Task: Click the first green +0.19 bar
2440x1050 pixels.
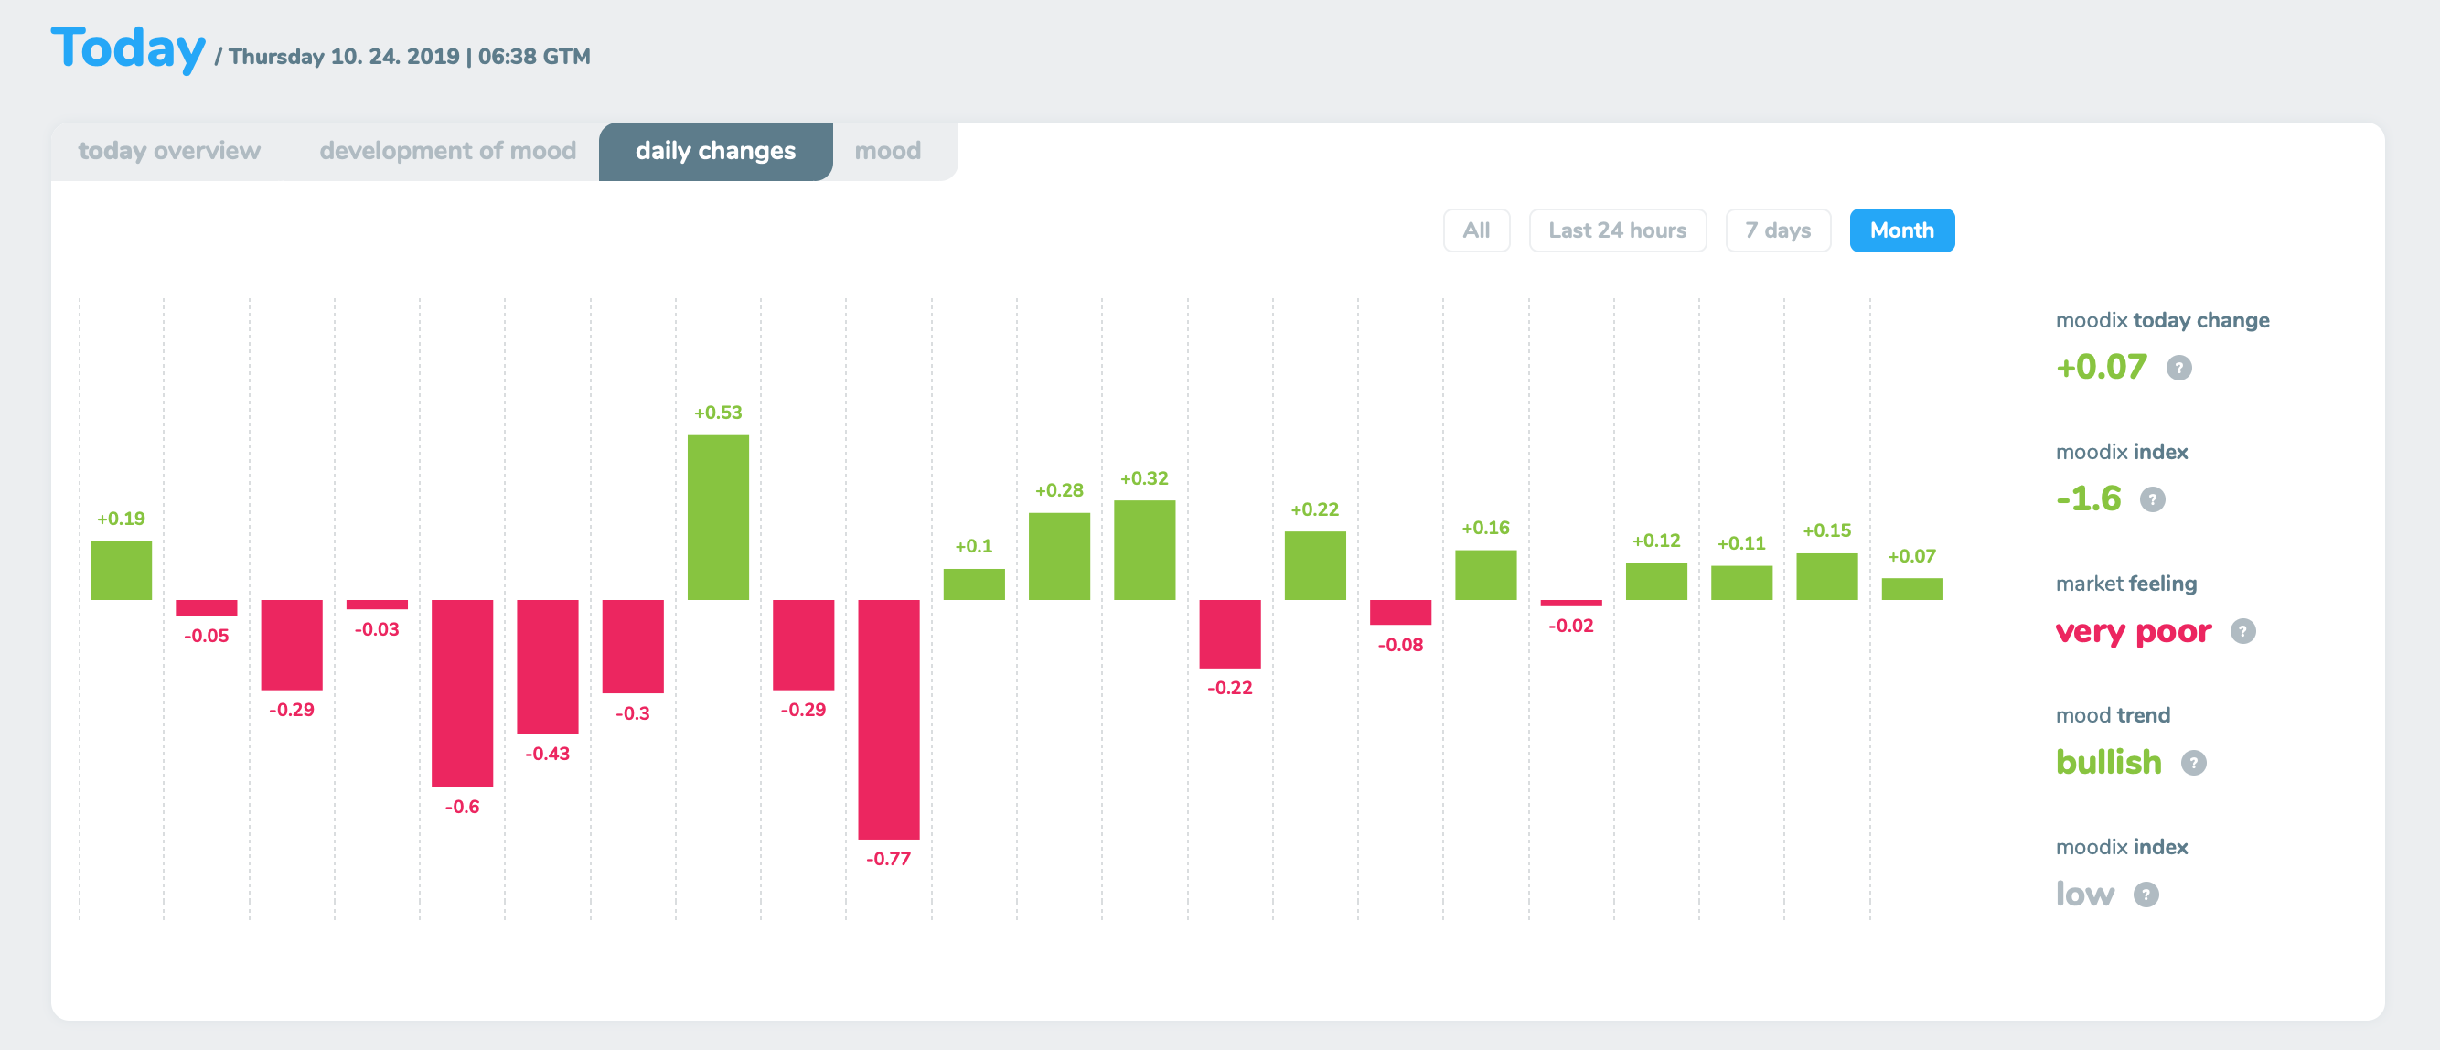Action: (122, 570)
